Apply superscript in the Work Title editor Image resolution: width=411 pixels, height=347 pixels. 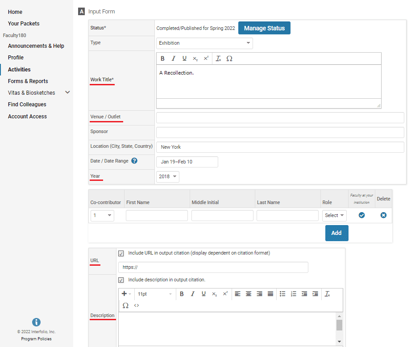(206, 59)
